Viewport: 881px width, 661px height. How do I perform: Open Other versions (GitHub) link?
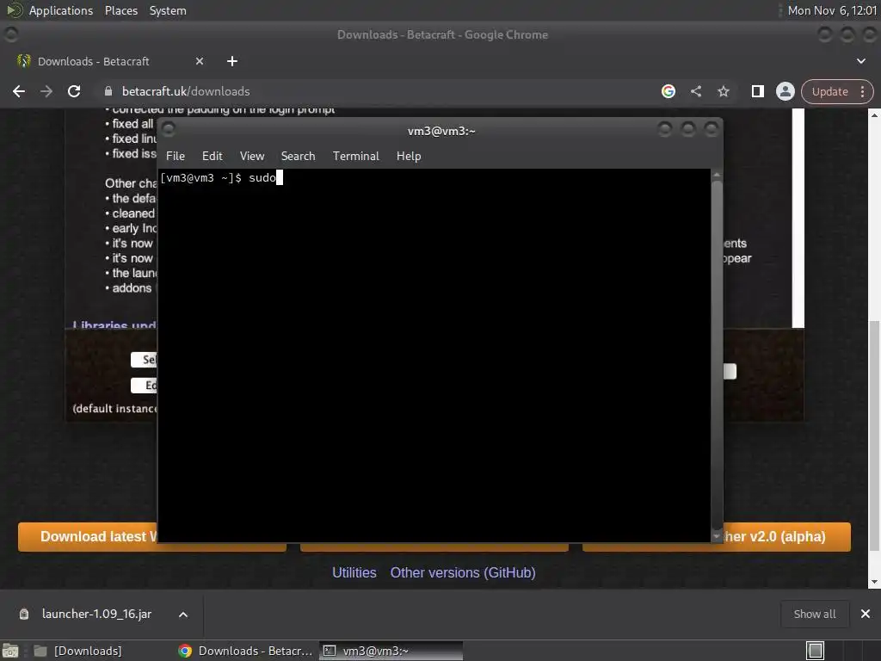coord(463,572)
